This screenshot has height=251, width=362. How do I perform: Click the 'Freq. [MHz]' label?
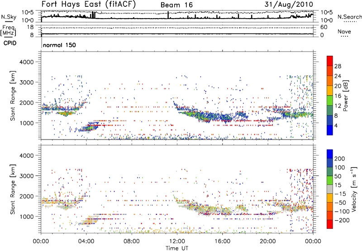point(8,30)
